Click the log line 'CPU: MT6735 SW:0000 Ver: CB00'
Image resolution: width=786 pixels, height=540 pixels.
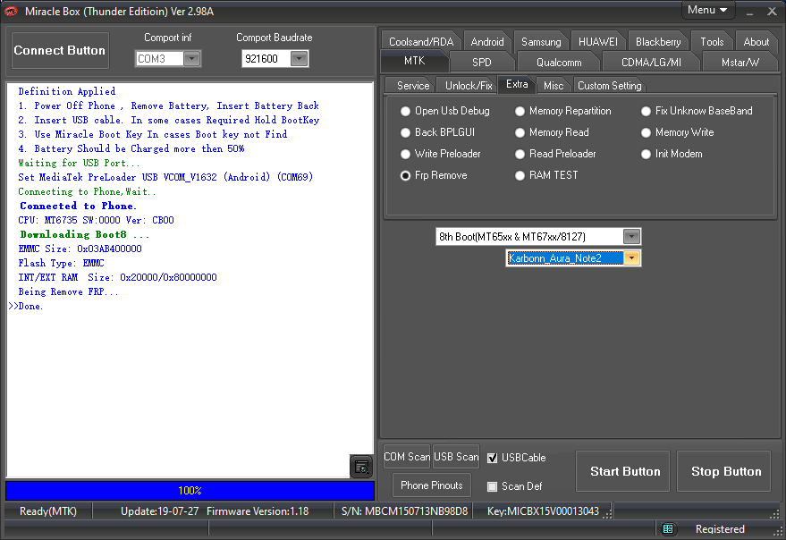click(x=97, y=220)
